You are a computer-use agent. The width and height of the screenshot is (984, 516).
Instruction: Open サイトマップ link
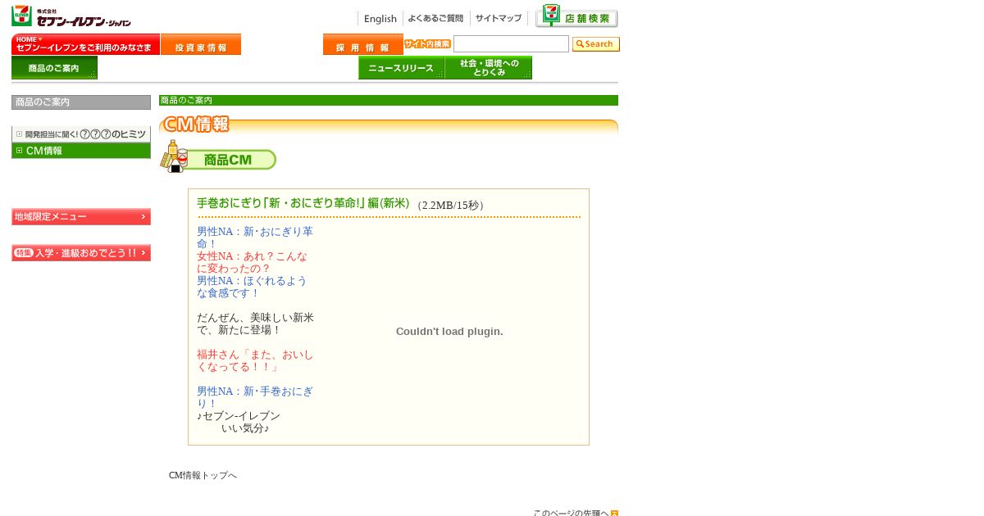[x=499, y=18]
